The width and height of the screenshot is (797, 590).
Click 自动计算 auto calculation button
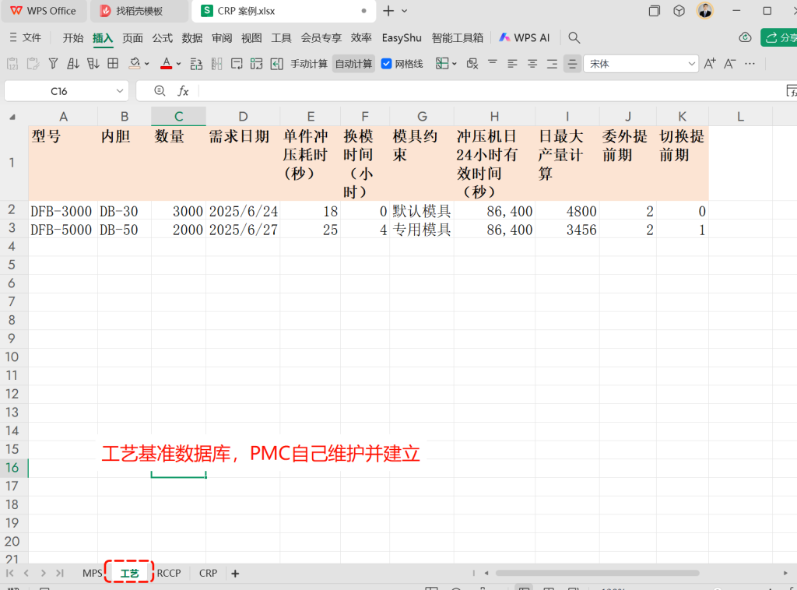354,64
